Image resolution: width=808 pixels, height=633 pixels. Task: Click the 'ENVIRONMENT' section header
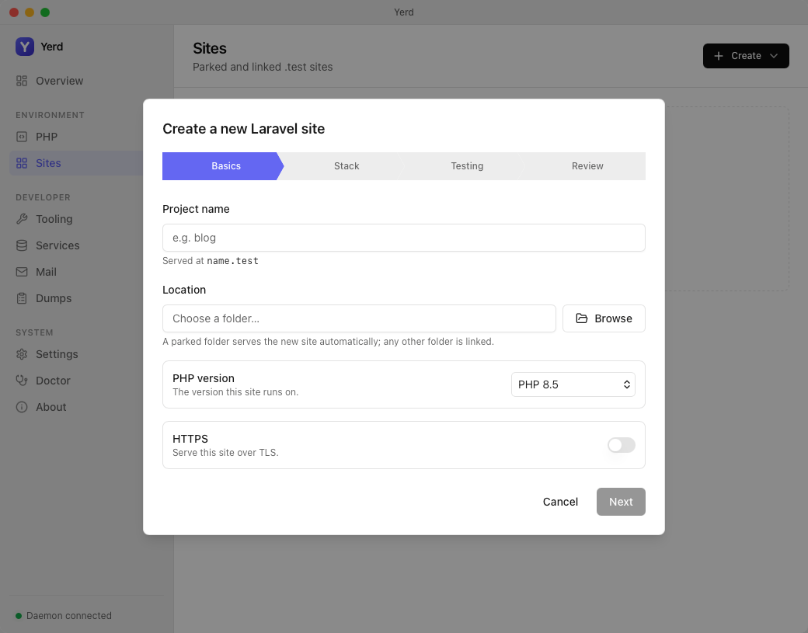(x=50, y=115)
